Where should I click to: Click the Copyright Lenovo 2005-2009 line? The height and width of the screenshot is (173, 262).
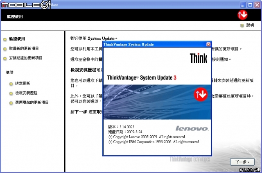147,137
